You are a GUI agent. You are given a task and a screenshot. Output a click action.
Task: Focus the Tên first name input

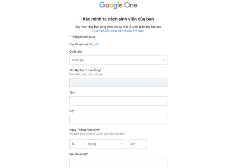click(118, 101)
